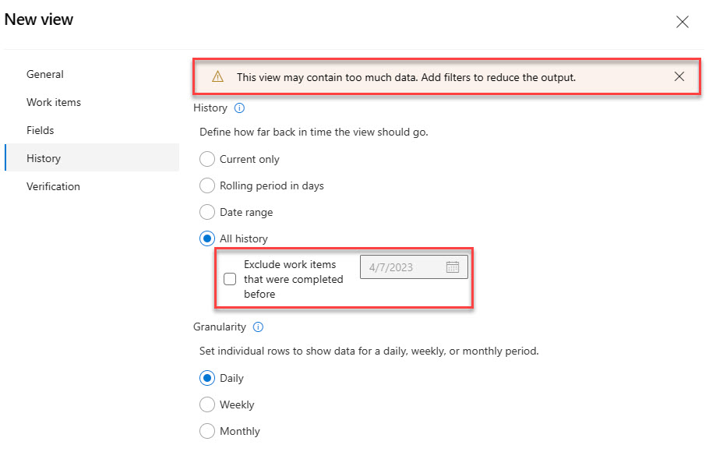Open the General tab

(x=45, y=74)
